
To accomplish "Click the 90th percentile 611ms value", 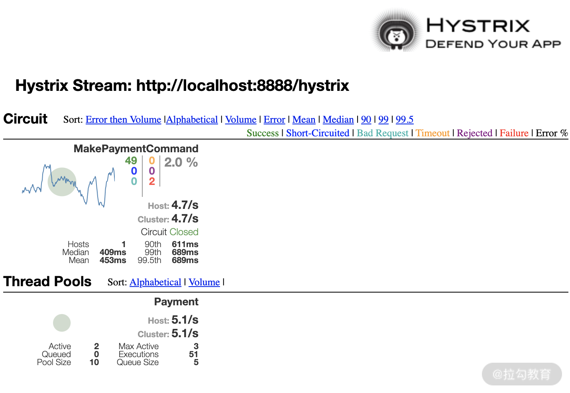I will (185, 244).
